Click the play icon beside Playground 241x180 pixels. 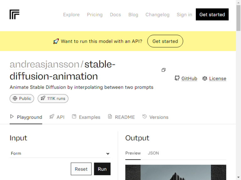pos(12,117)
